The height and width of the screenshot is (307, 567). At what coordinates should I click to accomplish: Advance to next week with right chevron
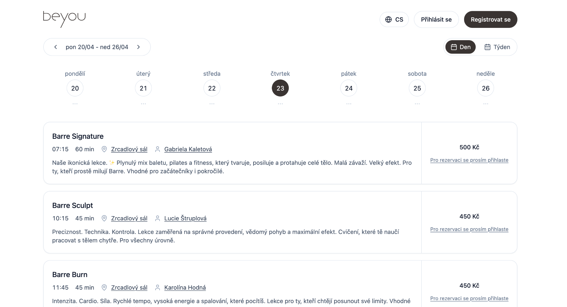point(138,47)
